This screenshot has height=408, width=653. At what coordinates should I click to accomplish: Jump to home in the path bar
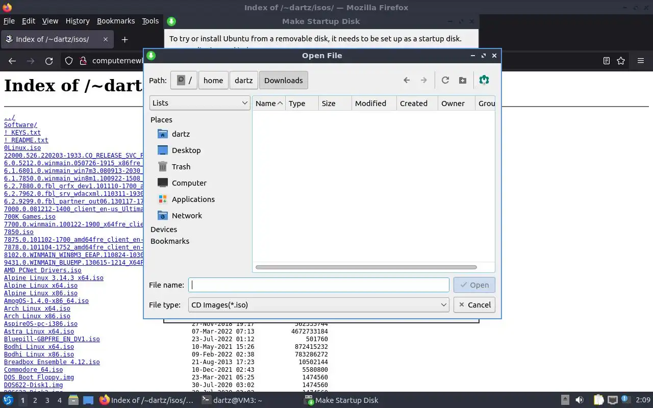click(x=213, y=80)
